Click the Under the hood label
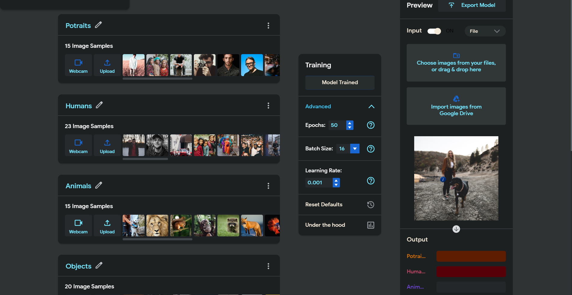572x295 pixels. (x=325, y=225)
